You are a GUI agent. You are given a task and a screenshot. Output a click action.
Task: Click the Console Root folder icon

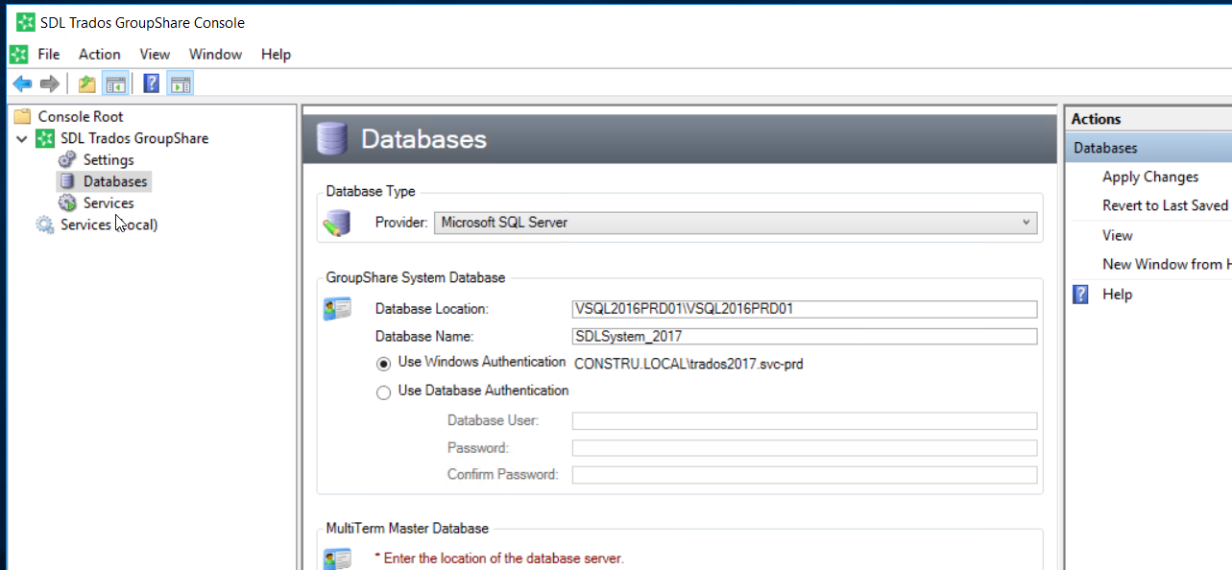coord(23,116)
